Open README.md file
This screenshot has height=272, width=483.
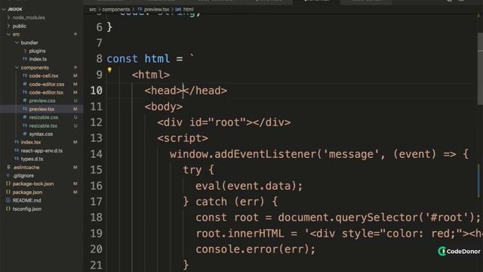click(x=27, y=200)
